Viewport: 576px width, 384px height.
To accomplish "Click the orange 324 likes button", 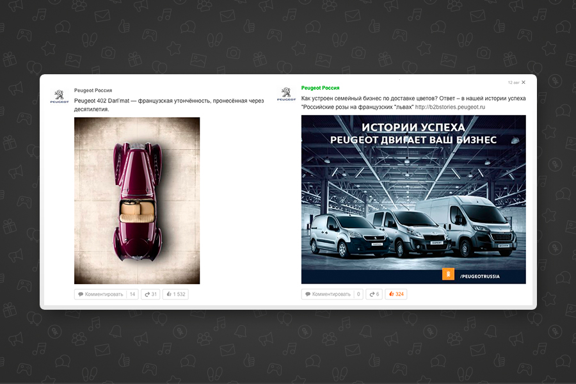I will click(x=396, y=294).
